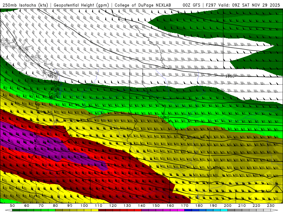The image size is (283, 212).
Task: Click the darkest blue swatch under '170'
Action: coord(188,210)
